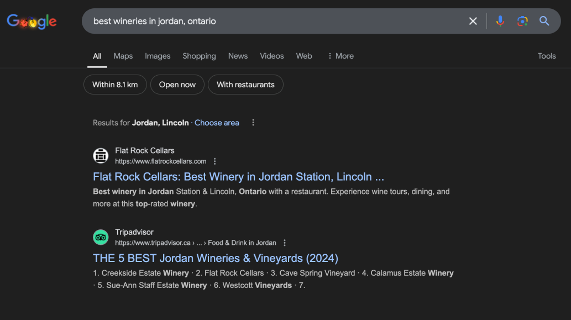Open THE 5 BEST Jordan Wineries result title

point(216,258)
